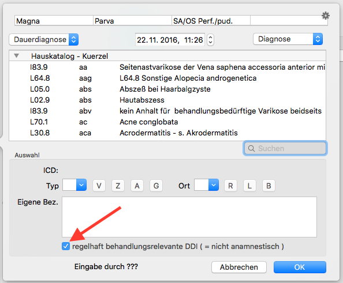Uncheck regelhaft behandlungsrelevante DDI checkbox
343x283 pixels.
66,246
